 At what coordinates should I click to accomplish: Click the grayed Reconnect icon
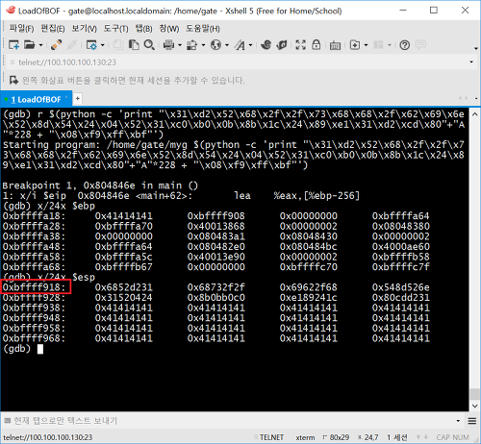pyautogui.click(x=72, y=45)
